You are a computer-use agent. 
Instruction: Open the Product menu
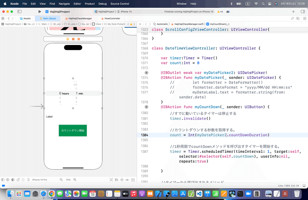coord(90,4)
